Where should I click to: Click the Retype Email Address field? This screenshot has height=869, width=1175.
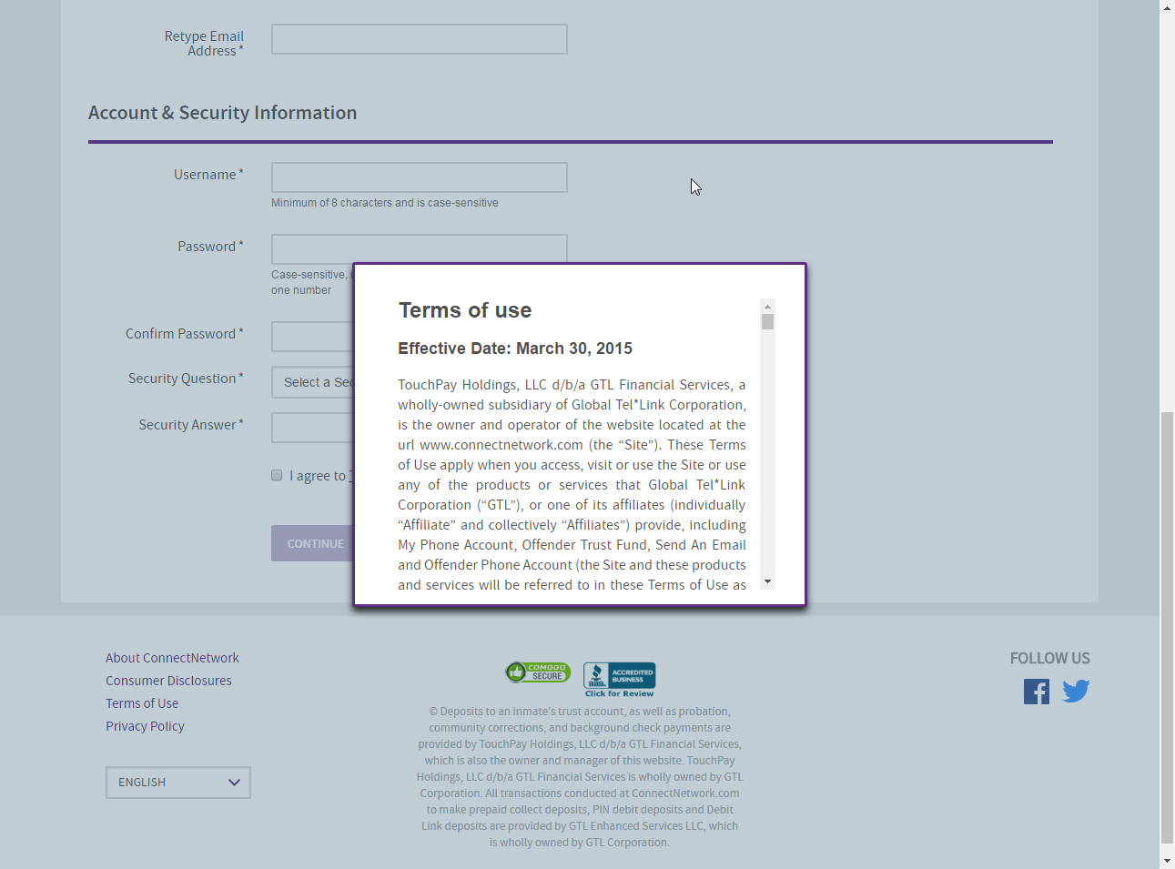[x=420, y=39]
